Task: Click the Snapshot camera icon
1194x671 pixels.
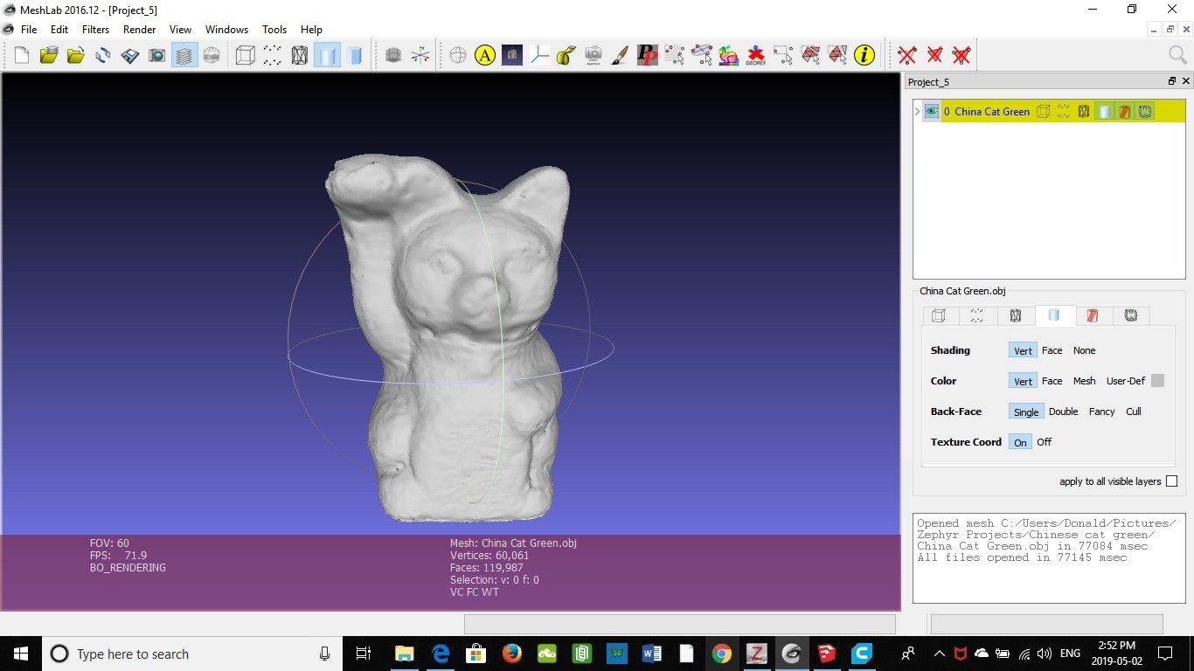Action: tap(157, 56)
